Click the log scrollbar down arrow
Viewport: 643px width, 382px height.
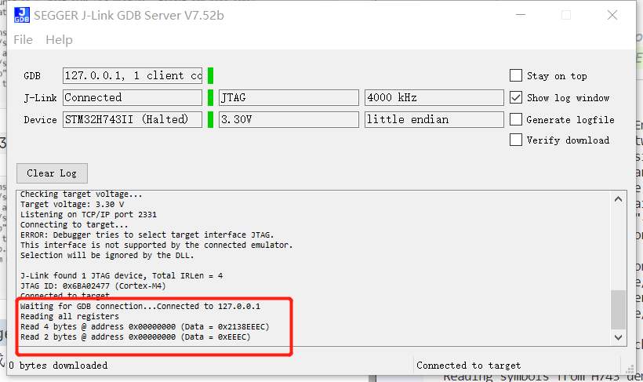619,337
